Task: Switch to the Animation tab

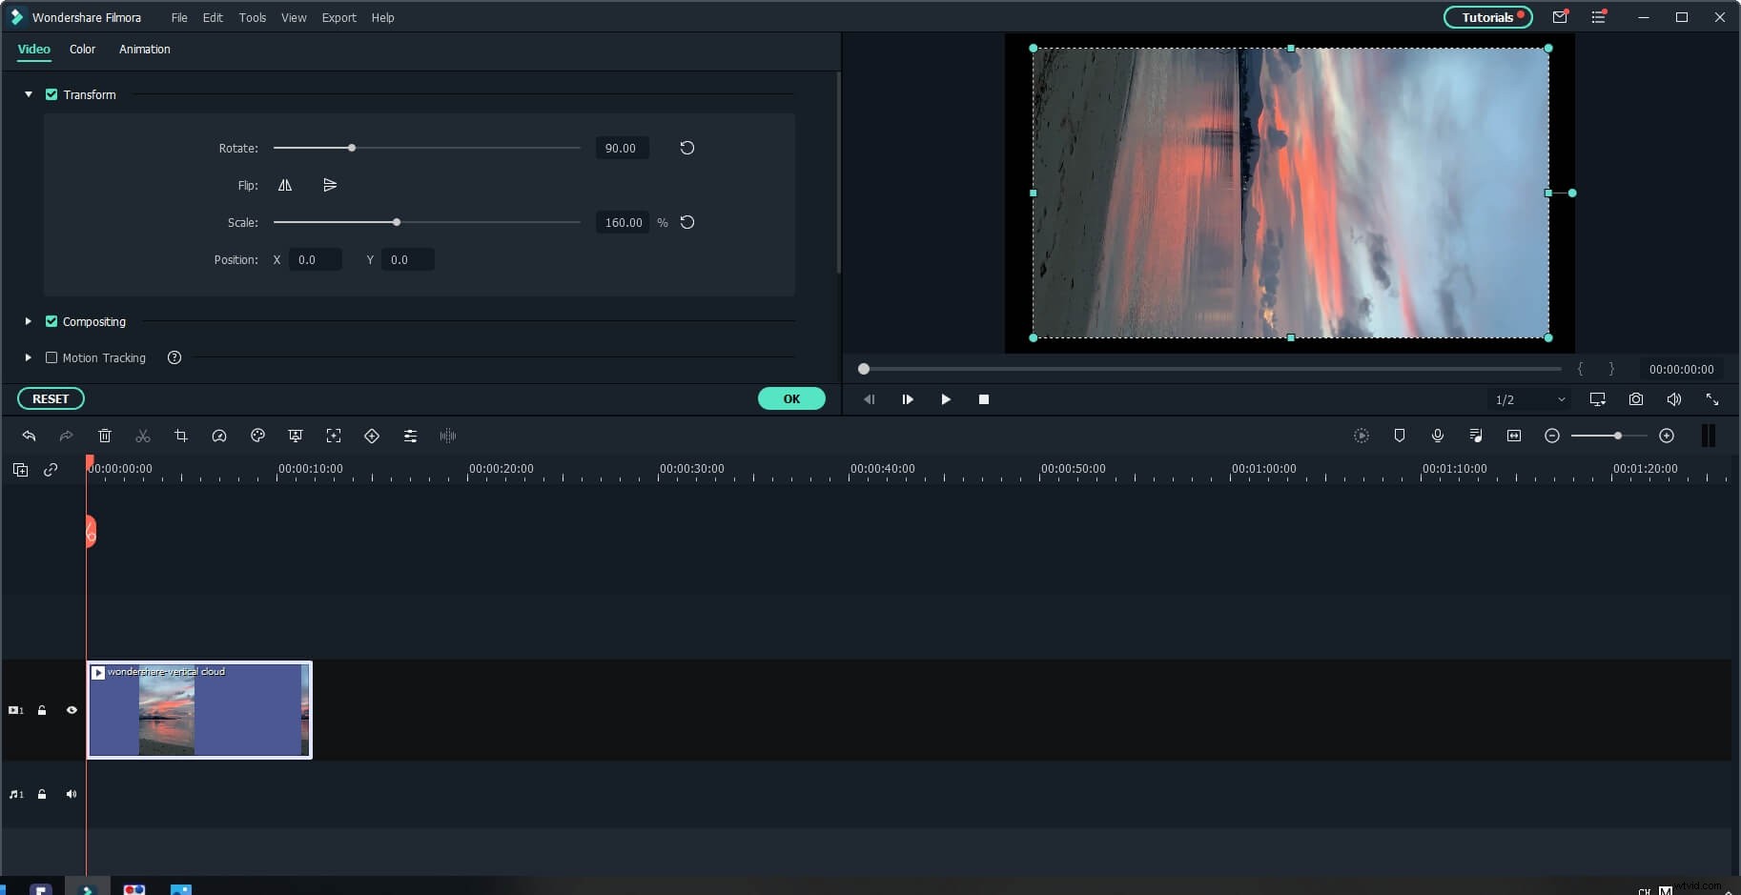Action: (144, 49)
